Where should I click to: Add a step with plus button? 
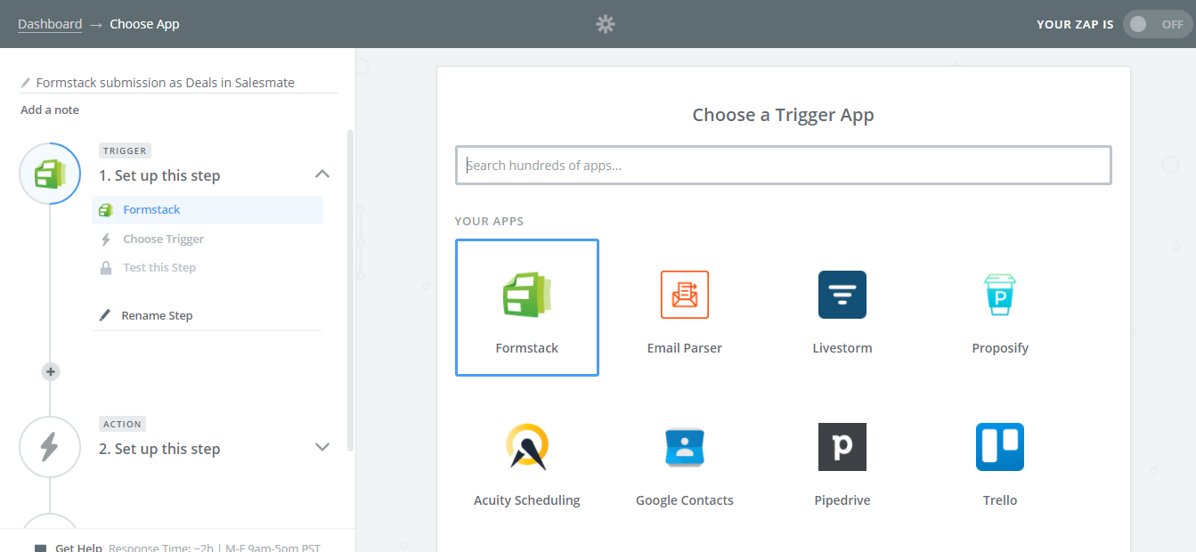[51, 372]
